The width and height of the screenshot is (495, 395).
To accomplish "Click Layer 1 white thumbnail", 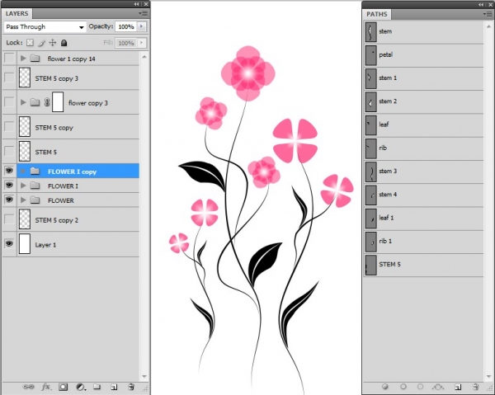I will 25,244.
